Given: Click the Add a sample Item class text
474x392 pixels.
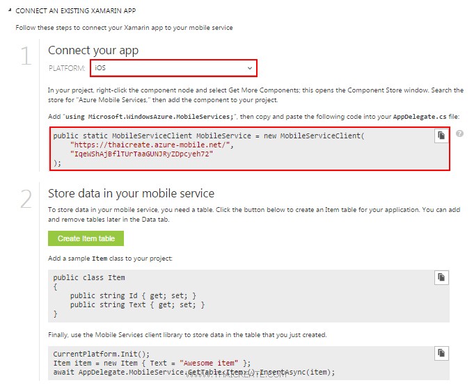Looking at the screenshot, I should coord(110,259).
